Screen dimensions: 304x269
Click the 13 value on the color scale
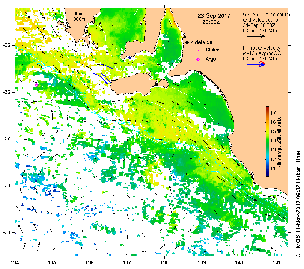tap(273, 150)
